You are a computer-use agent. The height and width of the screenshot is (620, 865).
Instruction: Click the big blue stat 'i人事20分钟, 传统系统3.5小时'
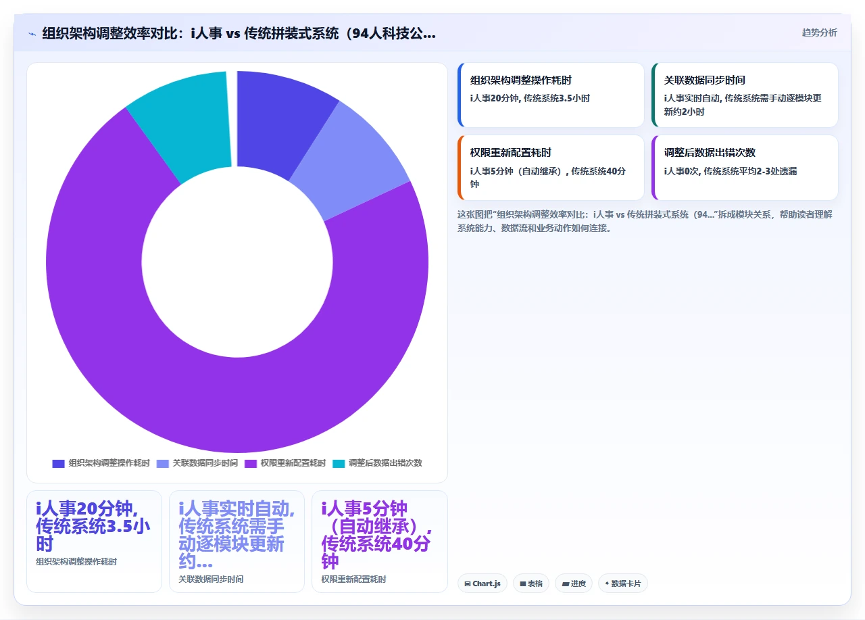93,526
